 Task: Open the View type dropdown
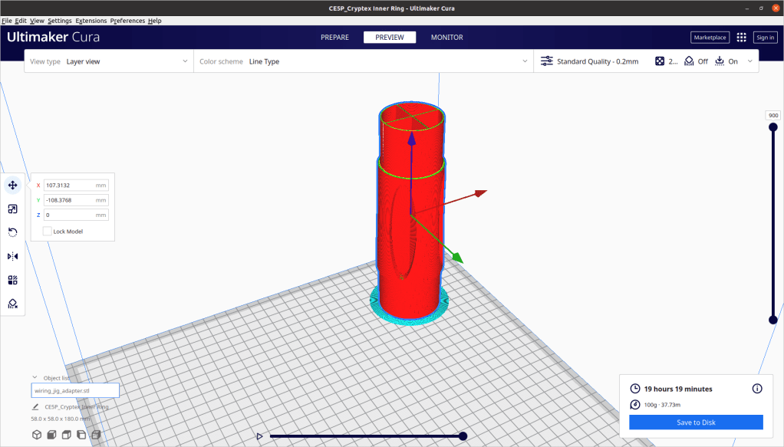pyautogui.click(x=108, y=61)
